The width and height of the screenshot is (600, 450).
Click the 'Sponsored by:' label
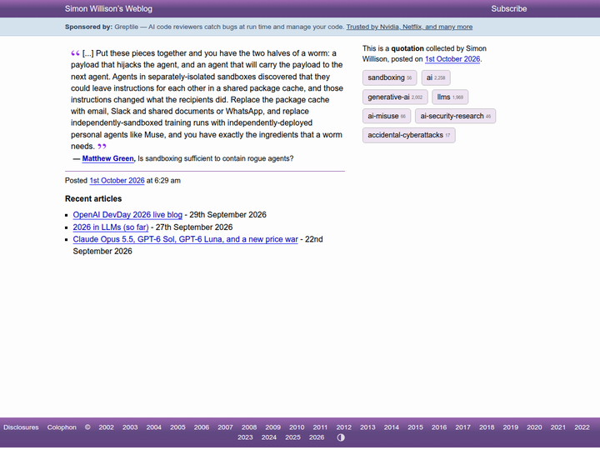tap(89, 27)
